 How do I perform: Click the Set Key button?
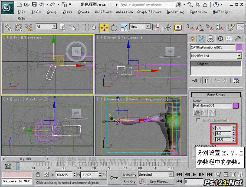(x=129, y=182)
